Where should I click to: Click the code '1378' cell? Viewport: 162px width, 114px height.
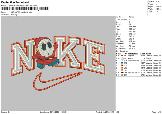click(x=143, y=56)
